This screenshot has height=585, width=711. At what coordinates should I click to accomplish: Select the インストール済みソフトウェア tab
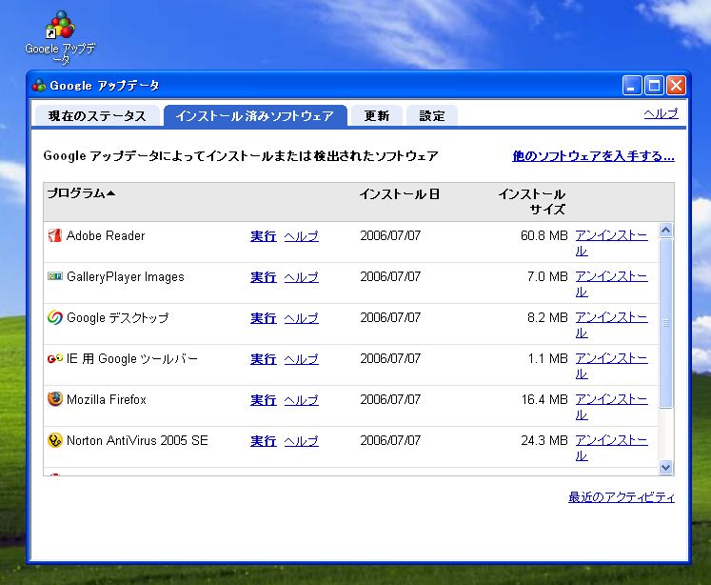coord(255,116)
